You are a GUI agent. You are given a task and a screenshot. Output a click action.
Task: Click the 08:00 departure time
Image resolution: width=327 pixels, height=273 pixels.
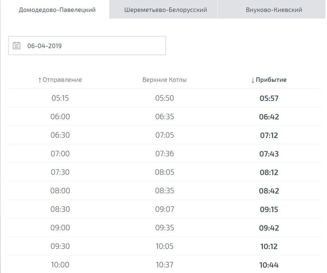[60, 191]
